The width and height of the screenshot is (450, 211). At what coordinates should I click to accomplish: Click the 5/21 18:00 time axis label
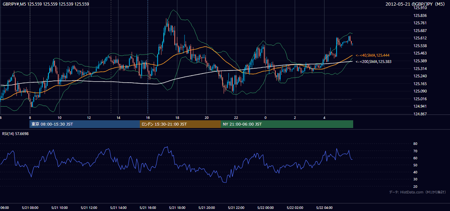tap(177, 207)
